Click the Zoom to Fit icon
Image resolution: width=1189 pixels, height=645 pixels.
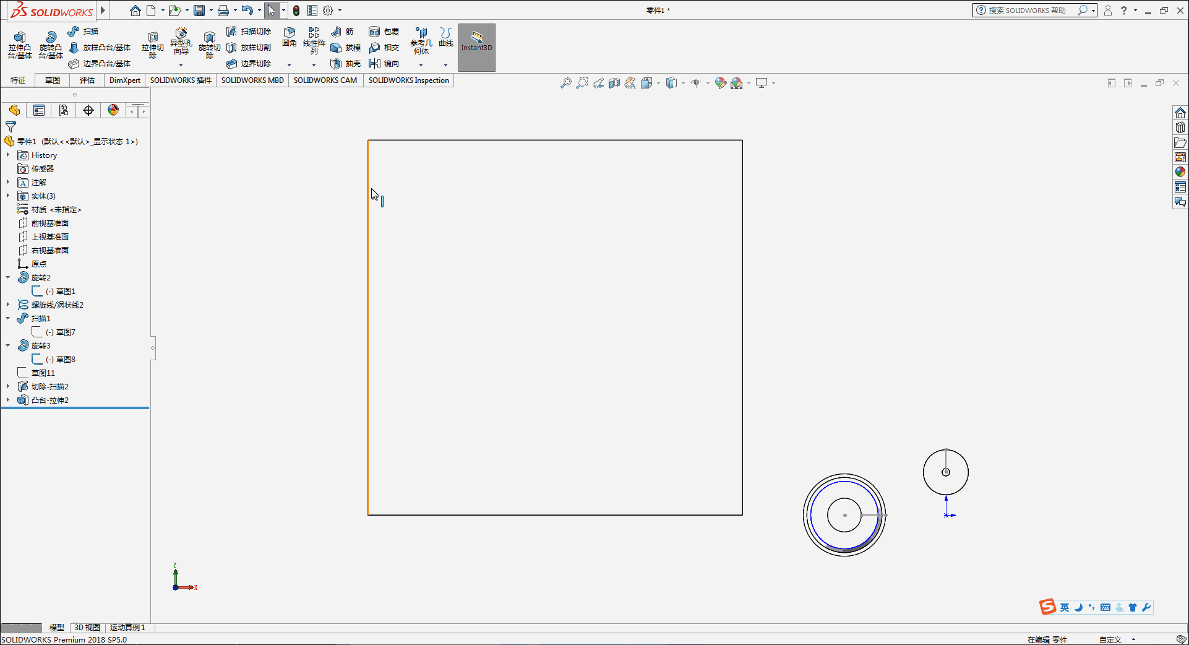pyautogui.click(x=565, y=83)
